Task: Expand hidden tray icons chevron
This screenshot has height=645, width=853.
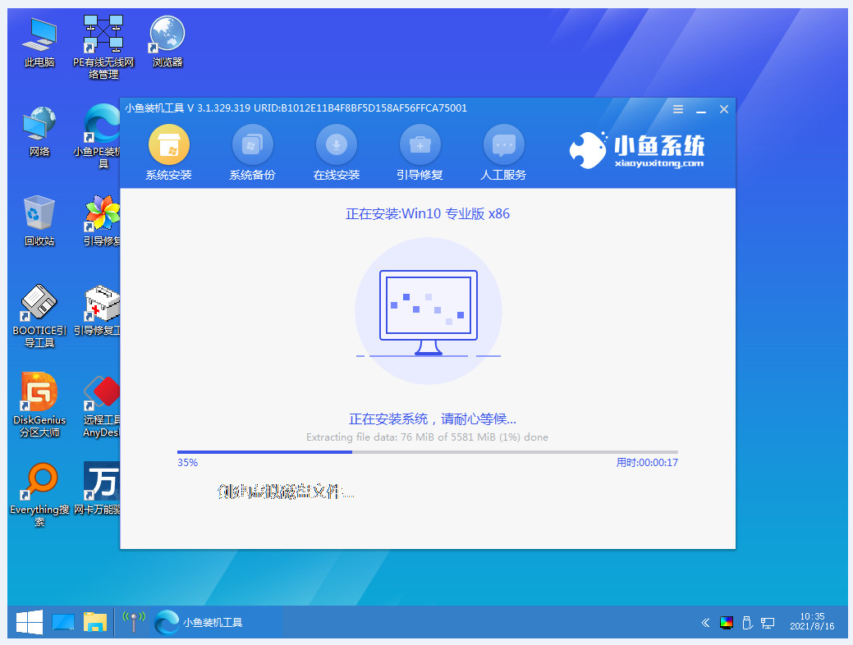Action: click(704, 623)
